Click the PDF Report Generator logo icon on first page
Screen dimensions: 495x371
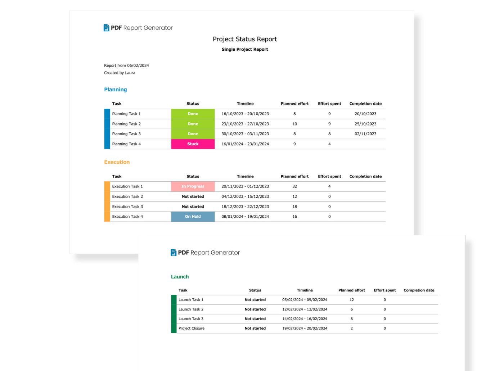(106, 28)
